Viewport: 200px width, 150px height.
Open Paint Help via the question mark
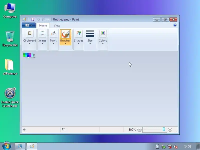(175, 25)
